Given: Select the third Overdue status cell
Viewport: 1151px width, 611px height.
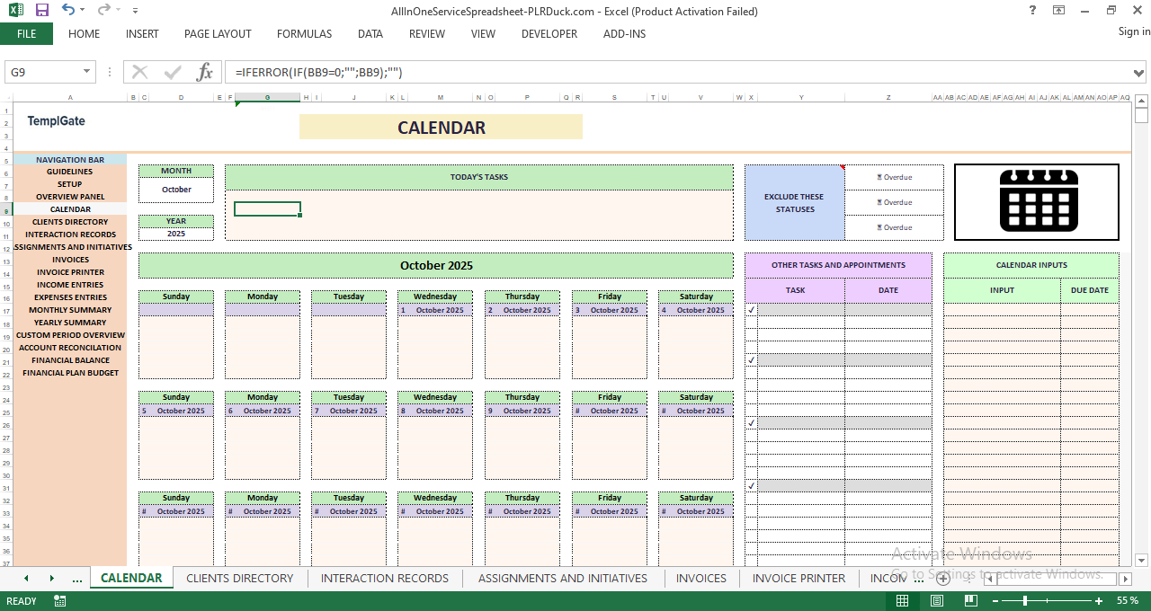Looking at the screenshot, I should 894,228.
